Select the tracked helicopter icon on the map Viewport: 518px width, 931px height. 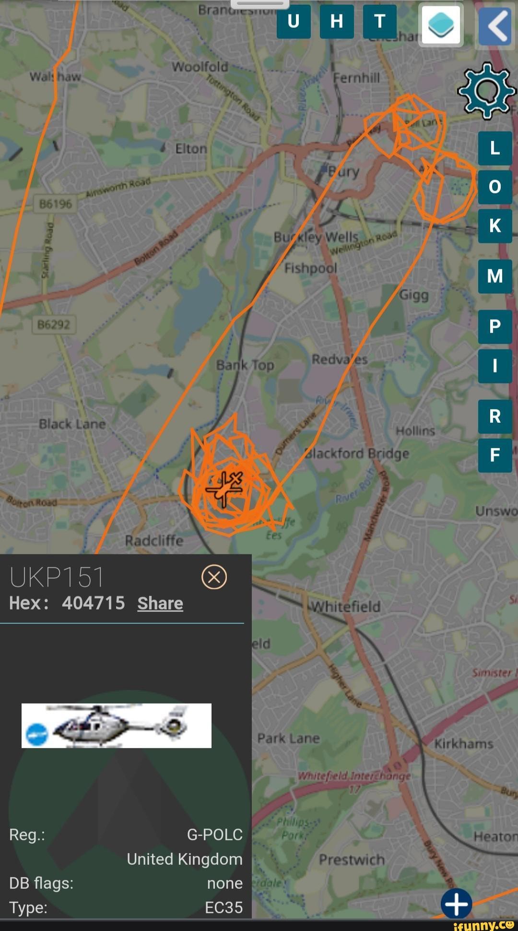tap(224, 488)
